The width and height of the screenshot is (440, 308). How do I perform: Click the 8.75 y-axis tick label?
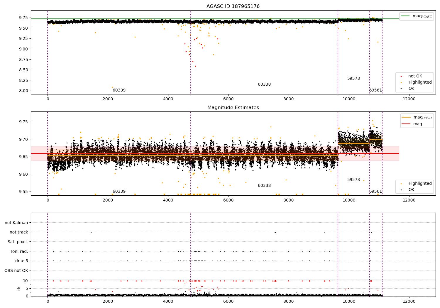click(23, 60)
